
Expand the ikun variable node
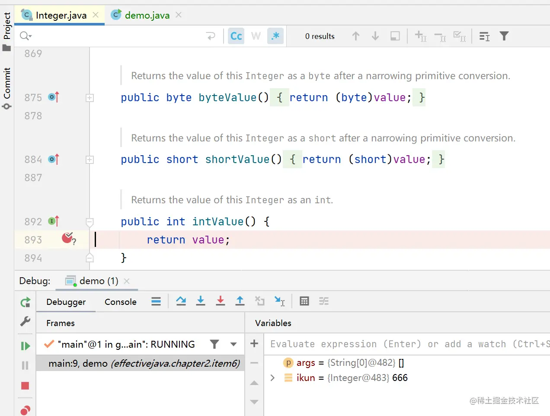(272, 378)
